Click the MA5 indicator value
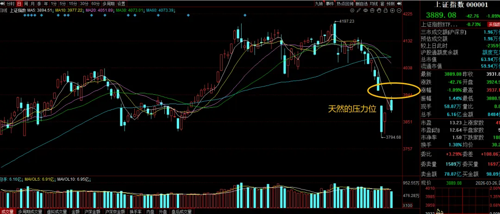Viewport: 500px width, 214px height. (39, 10)
